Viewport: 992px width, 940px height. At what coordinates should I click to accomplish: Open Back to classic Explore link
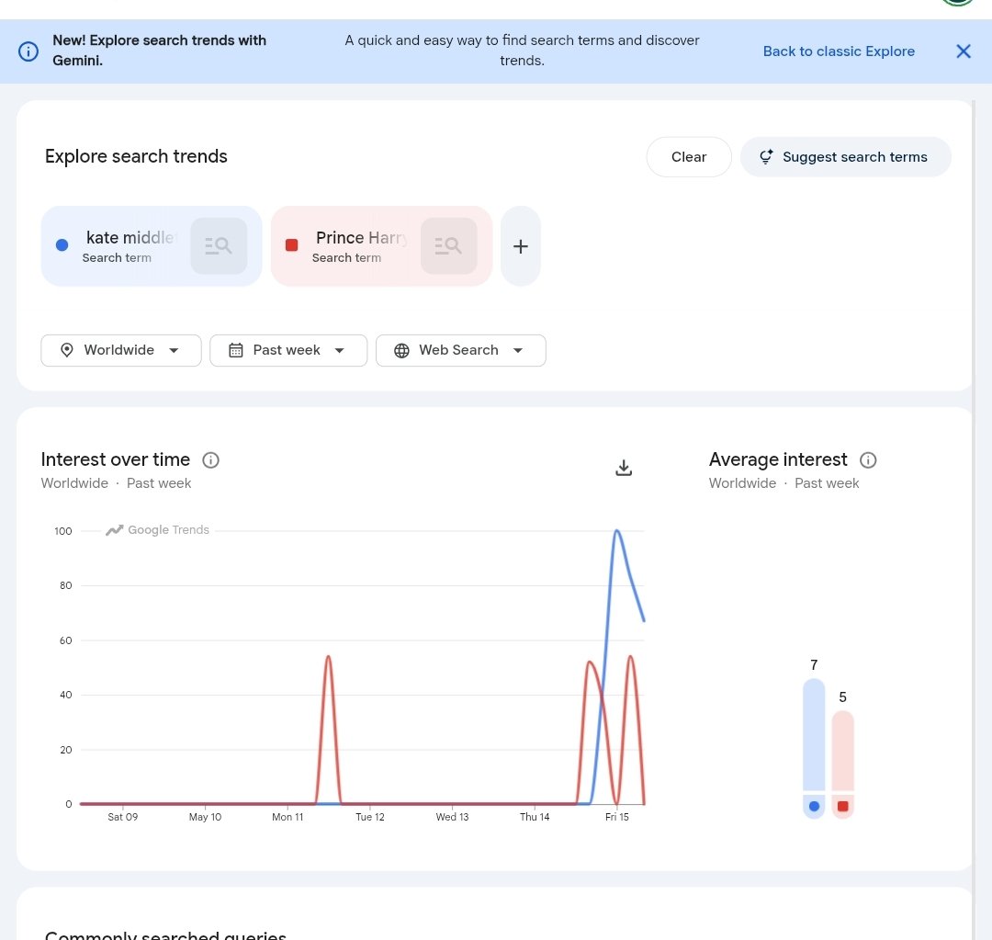coord(839,51)
